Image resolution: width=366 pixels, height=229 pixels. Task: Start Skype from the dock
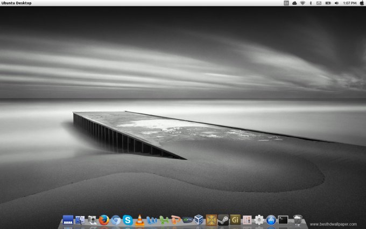[x=128, y=220]
